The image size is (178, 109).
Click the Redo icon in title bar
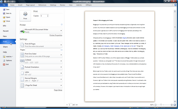pos(12,1)
